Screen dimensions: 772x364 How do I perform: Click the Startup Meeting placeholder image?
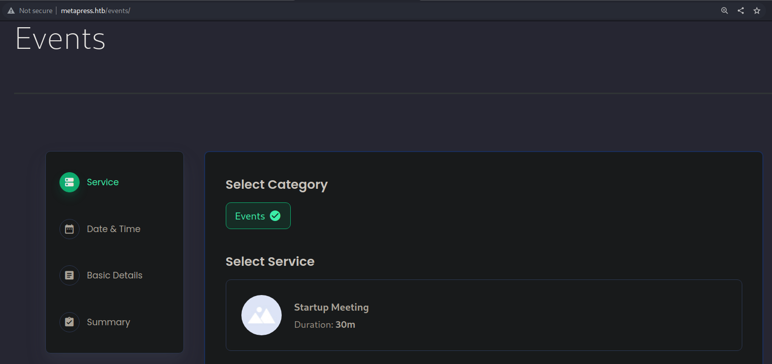pos(262,315)
